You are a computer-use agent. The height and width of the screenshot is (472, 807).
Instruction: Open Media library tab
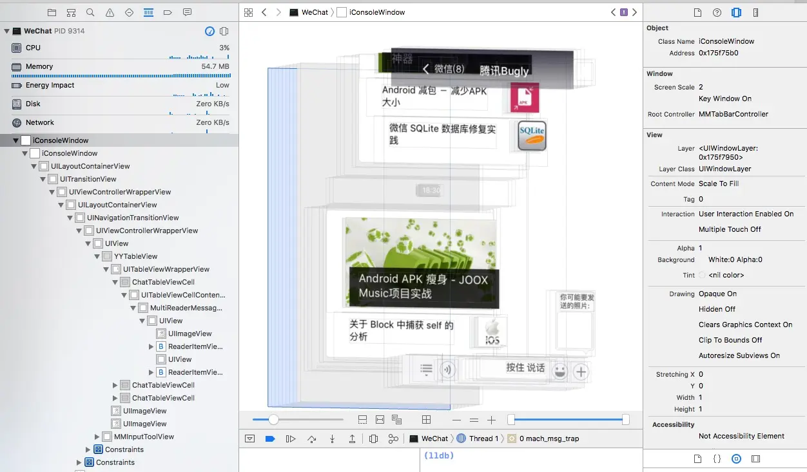(756, 459)
